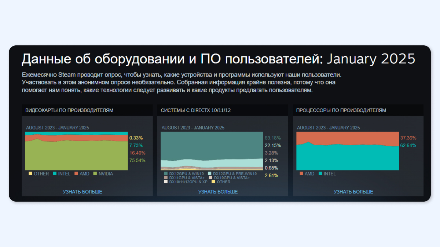
Task: Click the 'Системы с DirectX 10/11/12' panel header
Action: (x=223, y=110)
